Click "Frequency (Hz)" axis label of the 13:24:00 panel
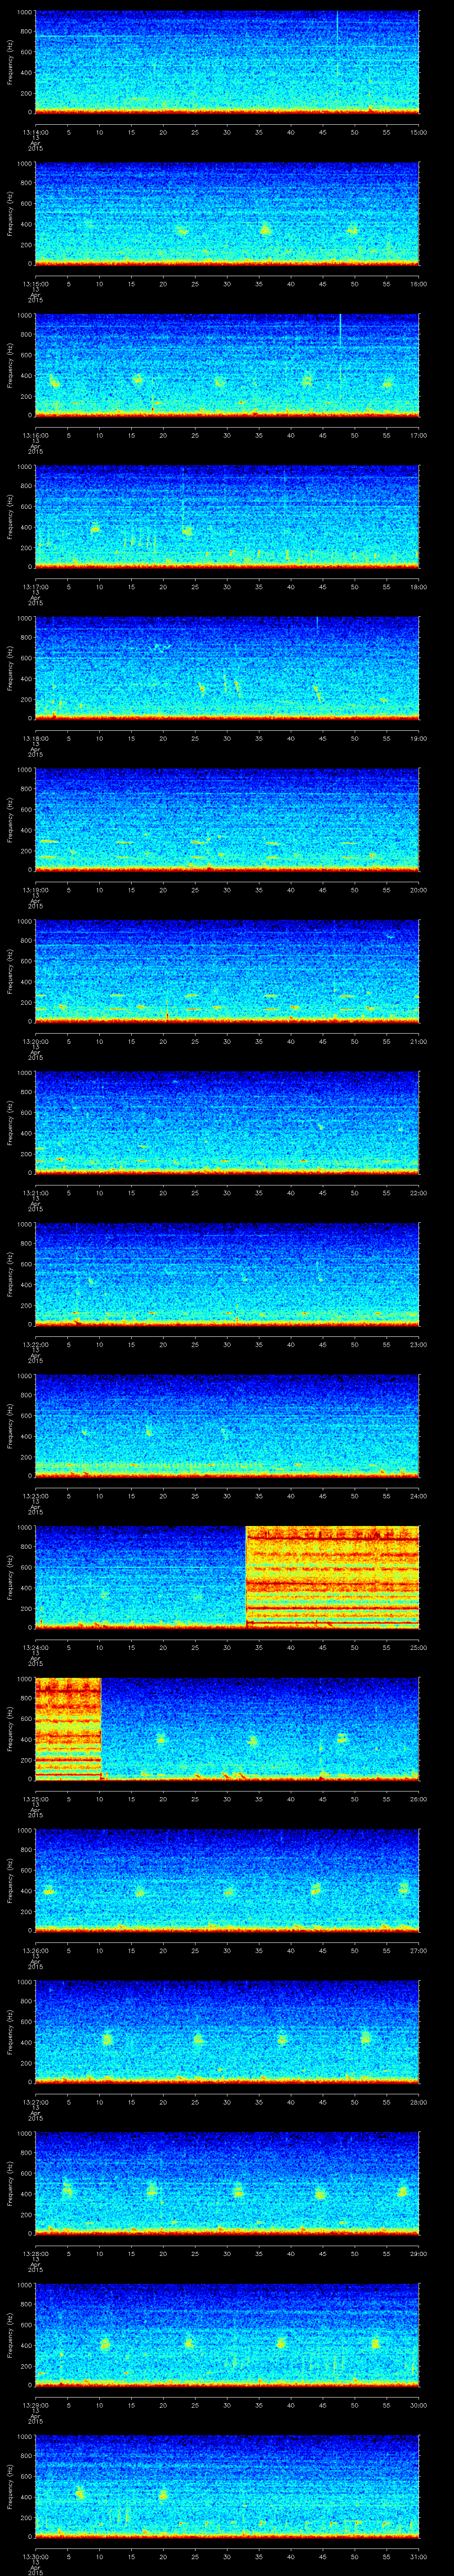 (x=10, y=1577)
